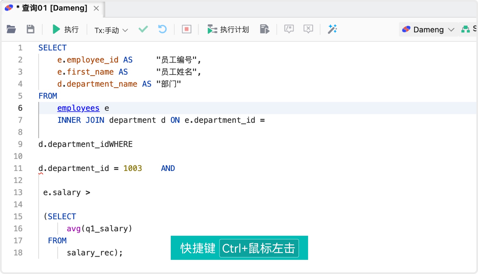Click the "员工编号" alias text
This screenshot has width=478, height=274.
tap(176, 60)
